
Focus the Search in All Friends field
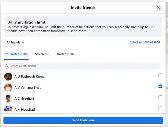point(82,66)
